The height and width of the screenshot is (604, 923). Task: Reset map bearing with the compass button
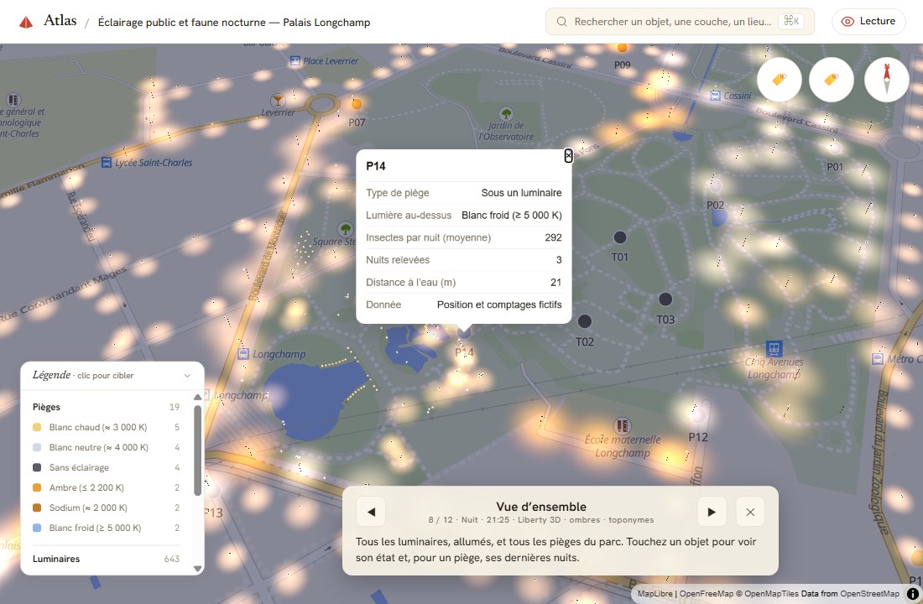tap(887, 80)
